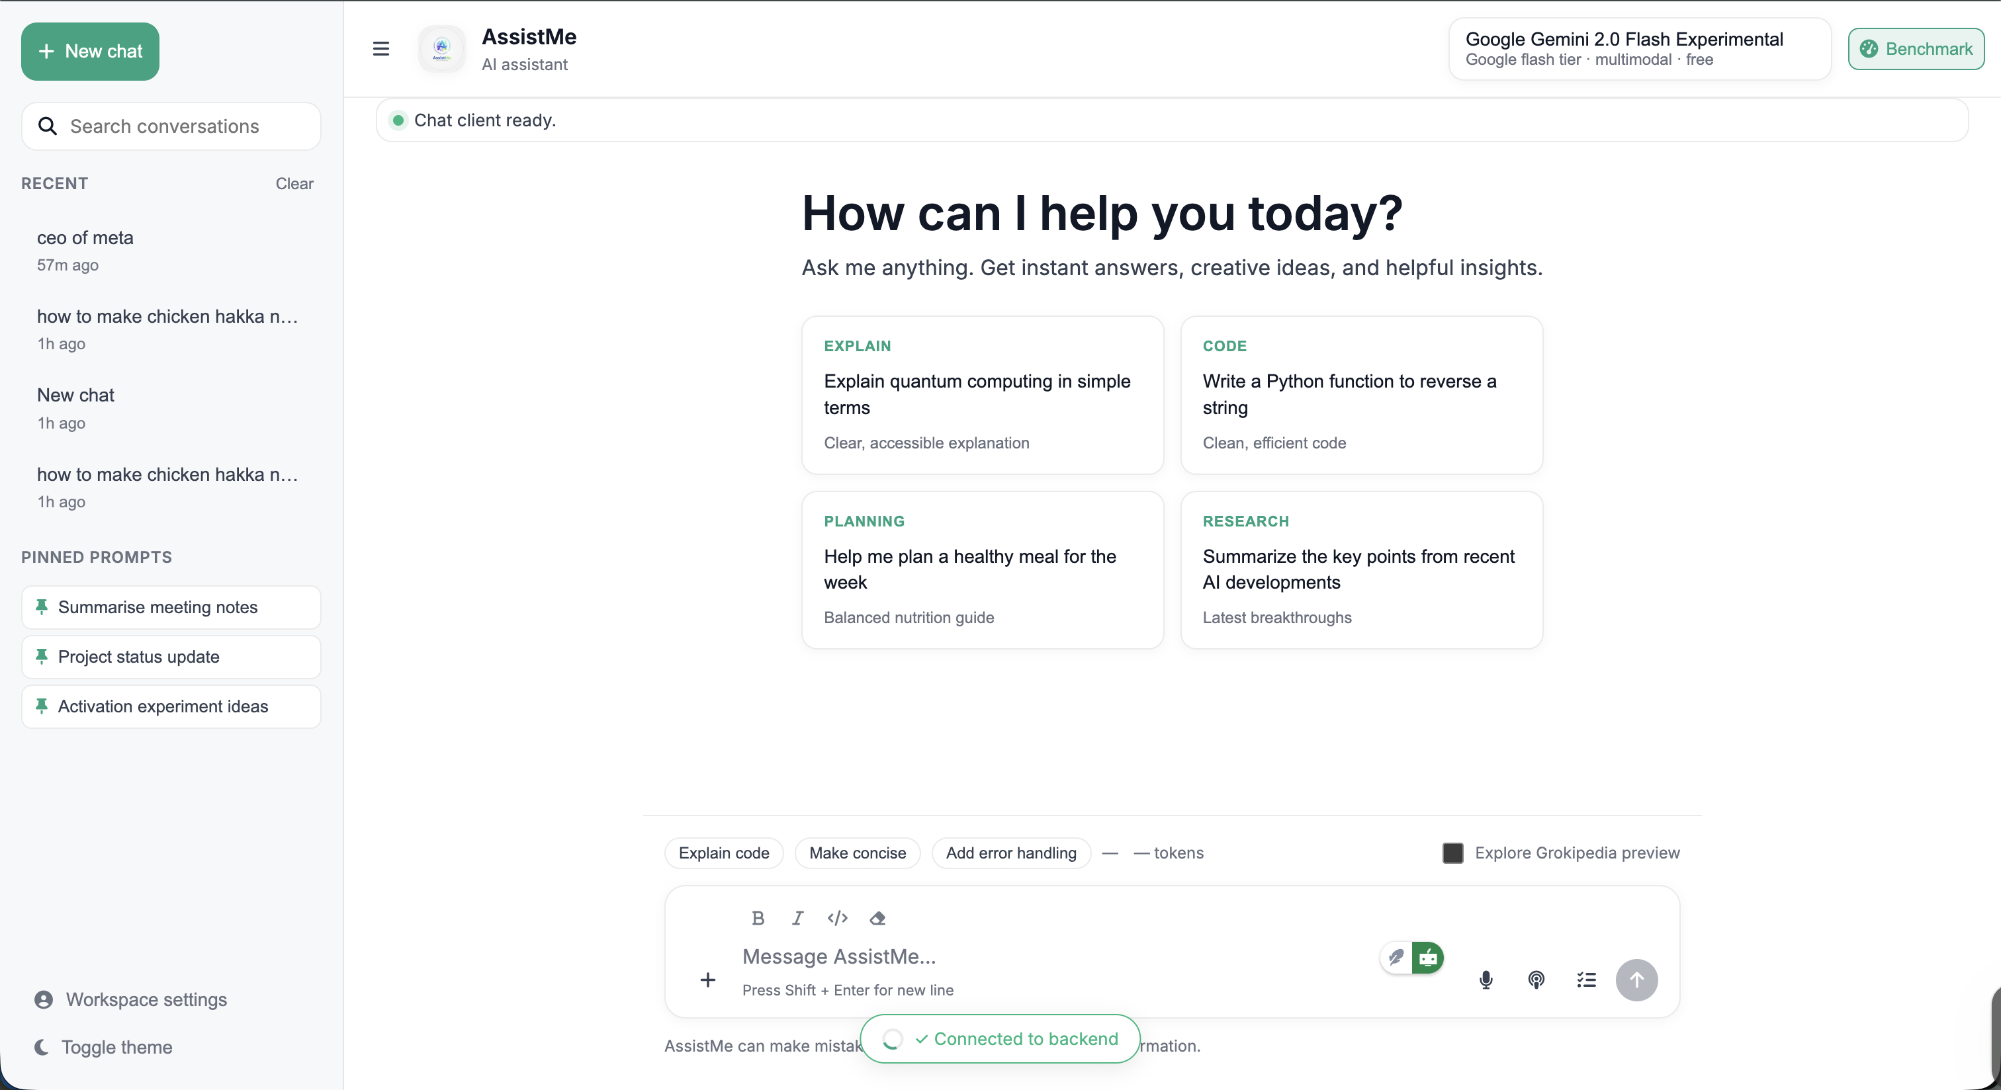Insert a code block with code icon
This screenshot has height=1090, width=2001.
[x=837, y=917]
